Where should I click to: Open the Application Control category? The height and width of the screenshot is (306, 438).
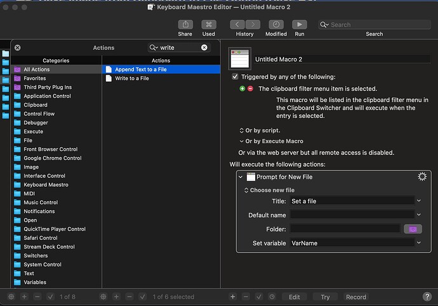pyautogui.click(x=56, y=96)
